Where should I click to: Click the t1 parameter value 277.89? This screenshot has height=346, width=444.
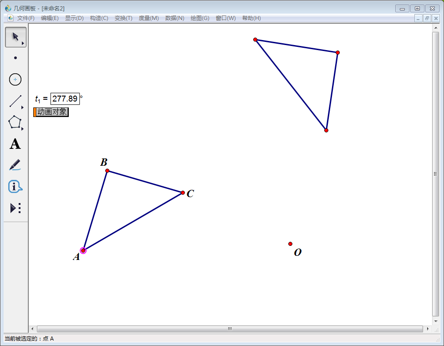pyautogui.click(x=65, y=98)
